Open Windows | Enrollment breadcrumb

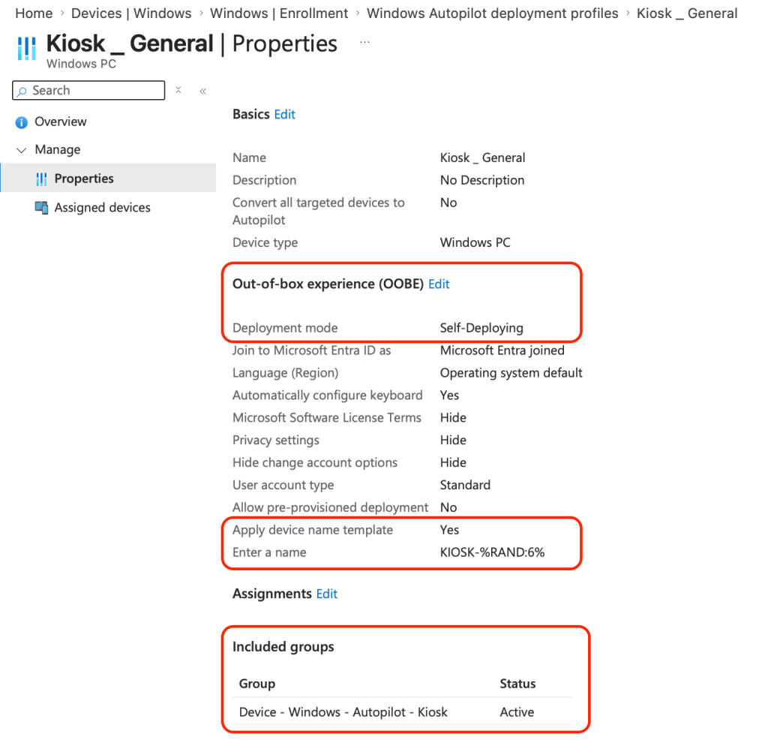[279, 14]
